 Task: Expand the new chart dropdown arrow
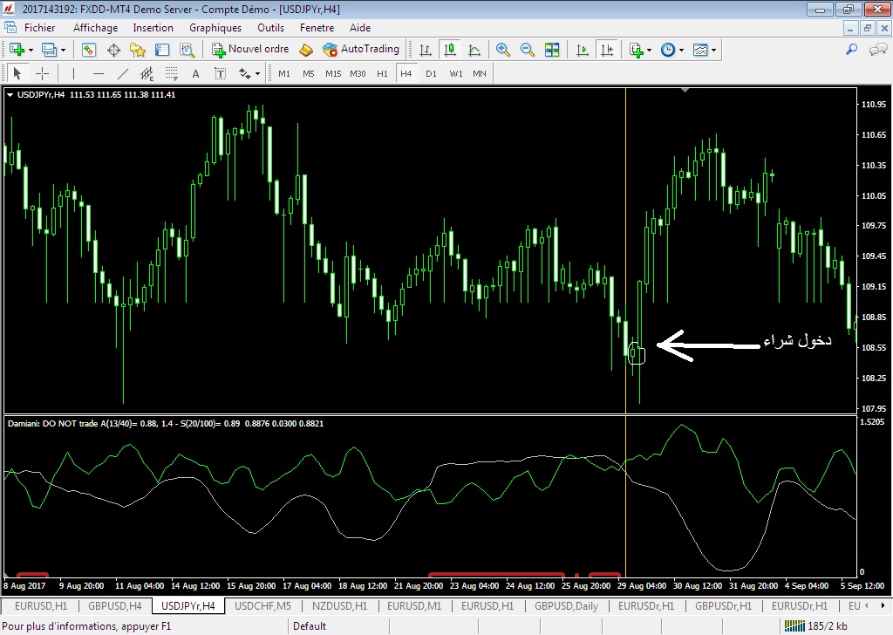click(33, 50)
